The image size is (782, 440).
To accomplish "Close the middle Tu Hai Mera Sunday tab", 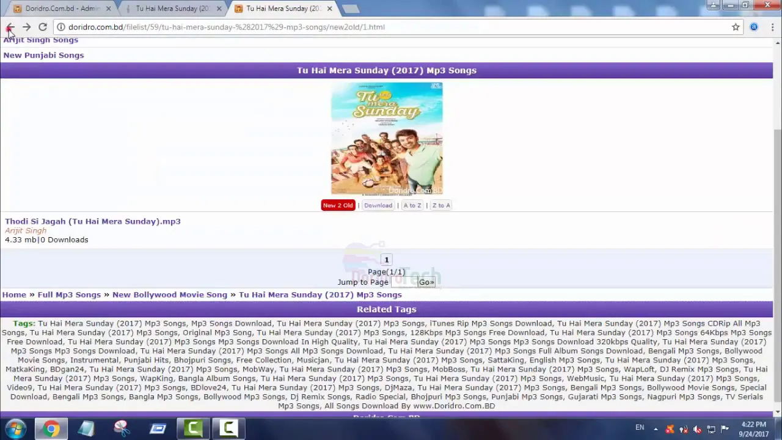I will click(x=219, y=9).
